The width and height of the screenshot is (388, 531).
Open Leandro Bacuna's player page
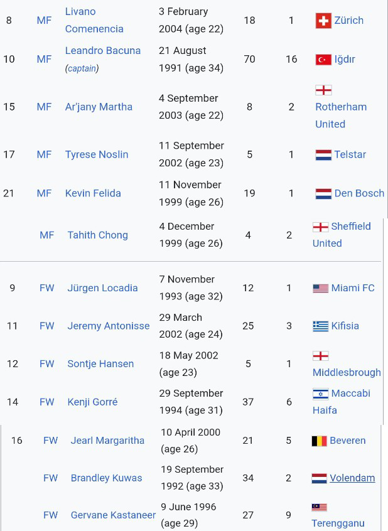click(103, 51)
